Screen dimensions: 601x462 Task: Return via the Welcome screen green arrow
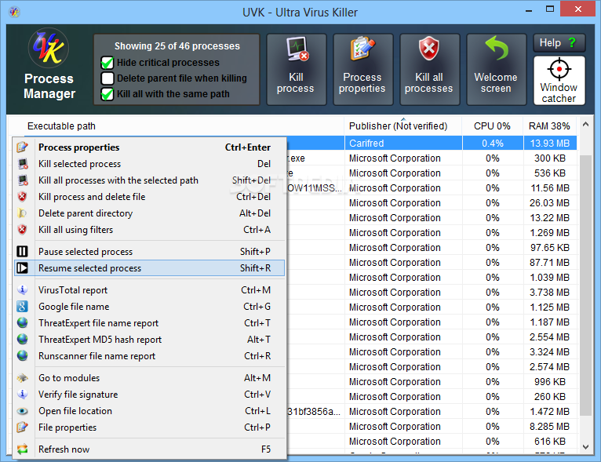pyautogui.click(x=497, y=48)
